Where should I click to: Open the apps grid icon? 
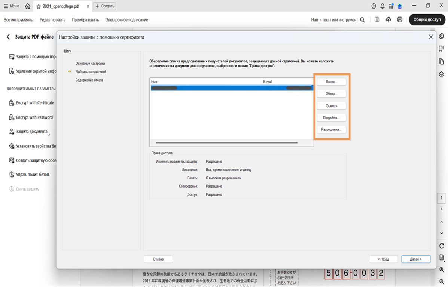(391, 6)
